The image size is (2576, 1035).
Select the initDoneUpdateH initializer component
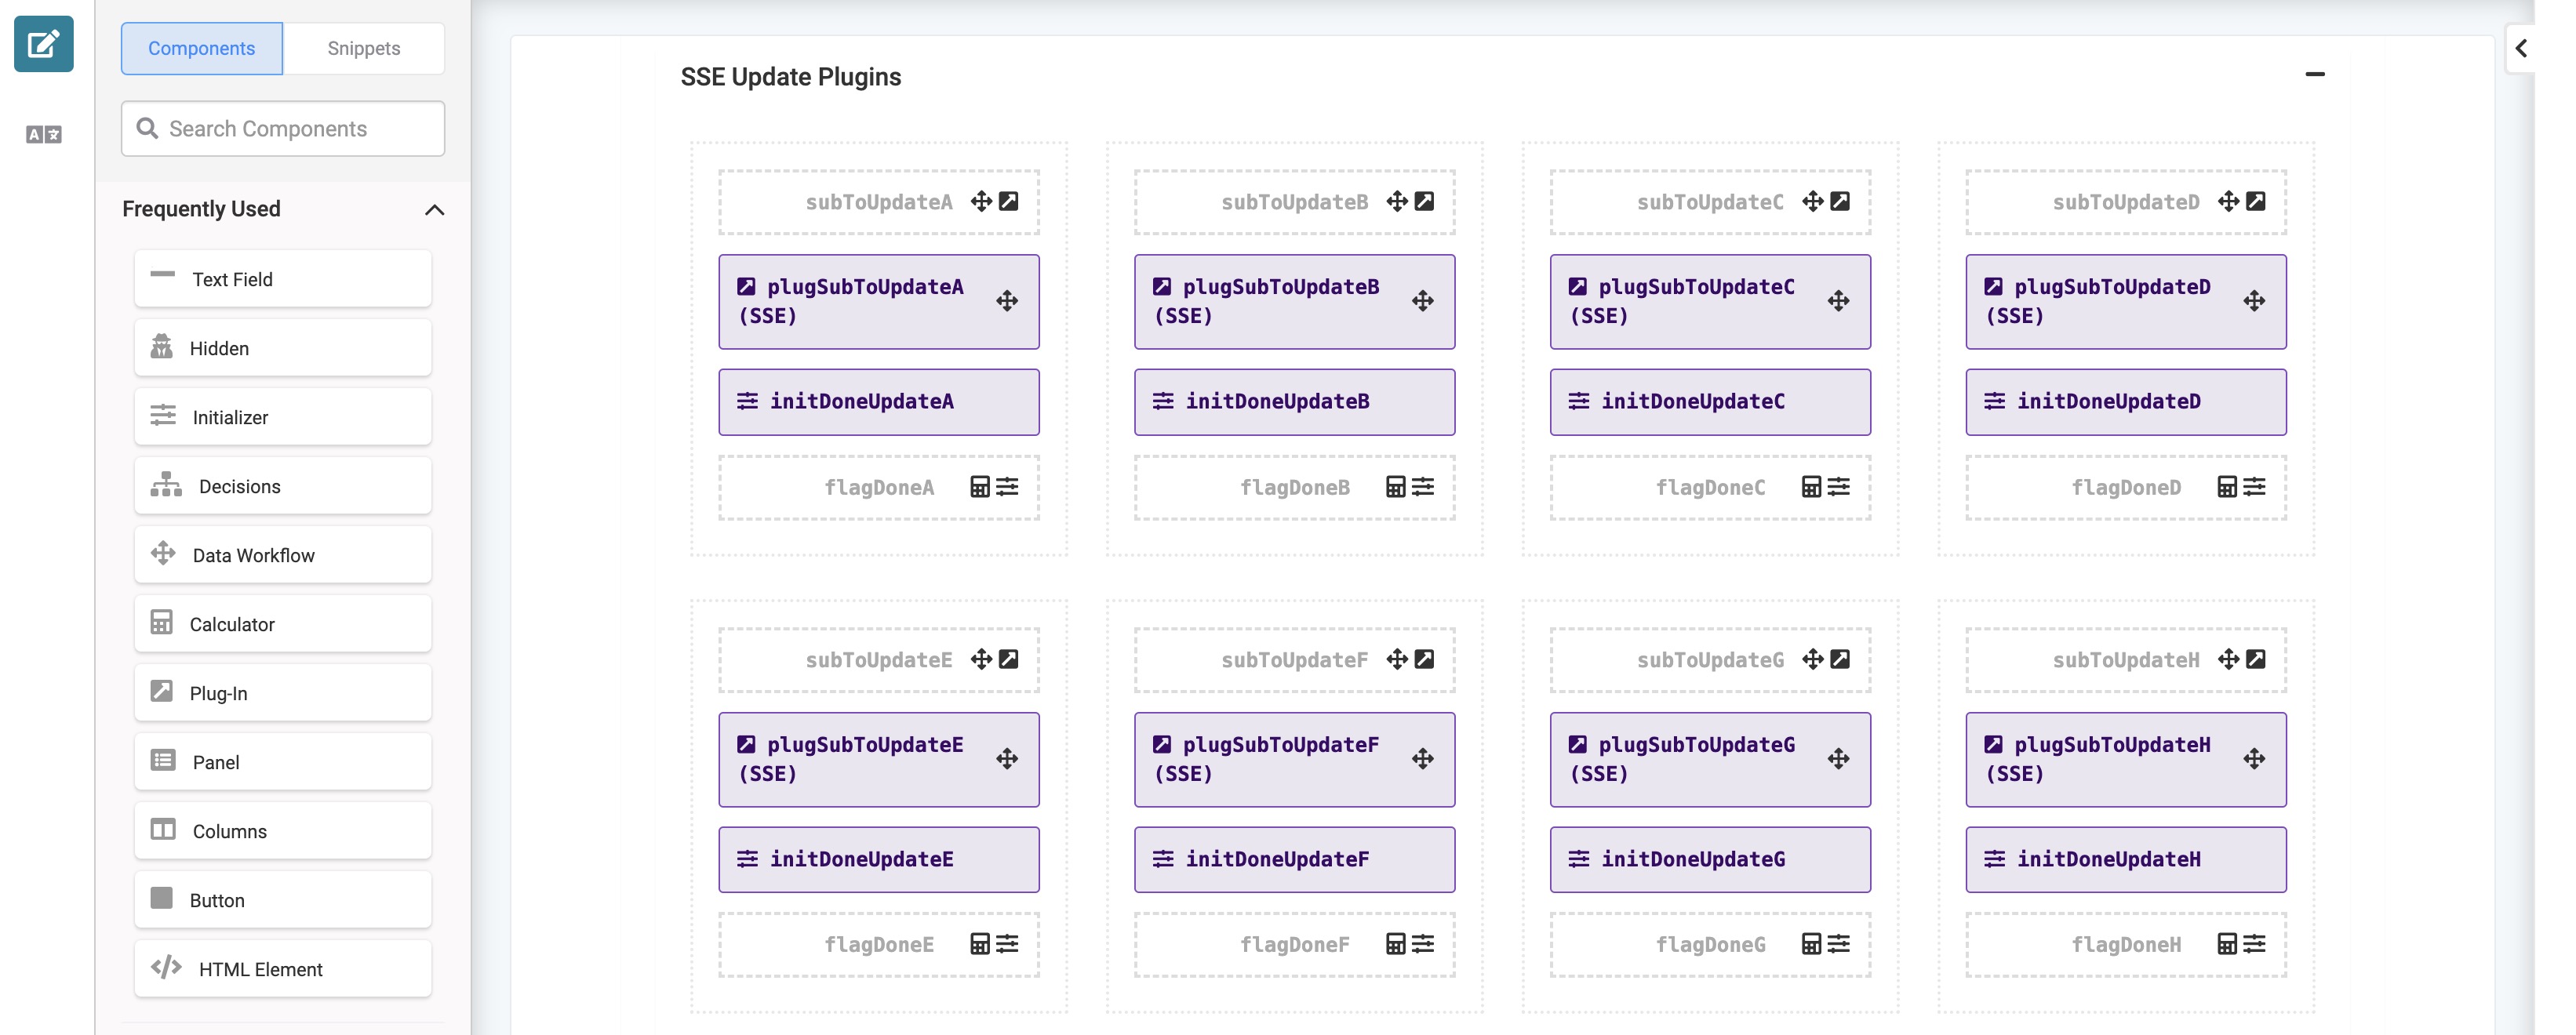point(2126,860)
